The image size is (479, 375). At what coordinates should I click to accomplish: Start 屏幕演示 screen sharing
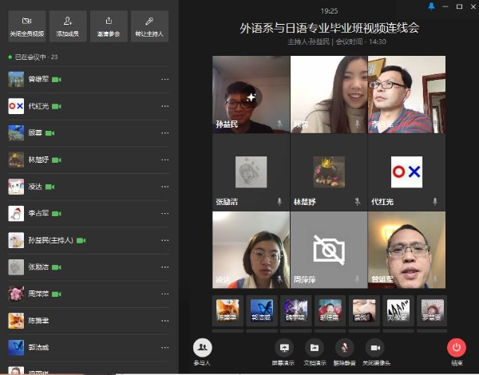pos(283,349)
